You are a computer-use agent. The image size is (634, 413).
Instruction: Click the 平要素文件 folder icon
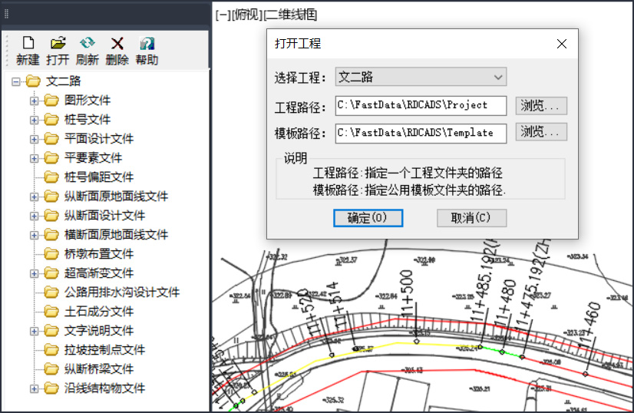(x=51, y=158)
